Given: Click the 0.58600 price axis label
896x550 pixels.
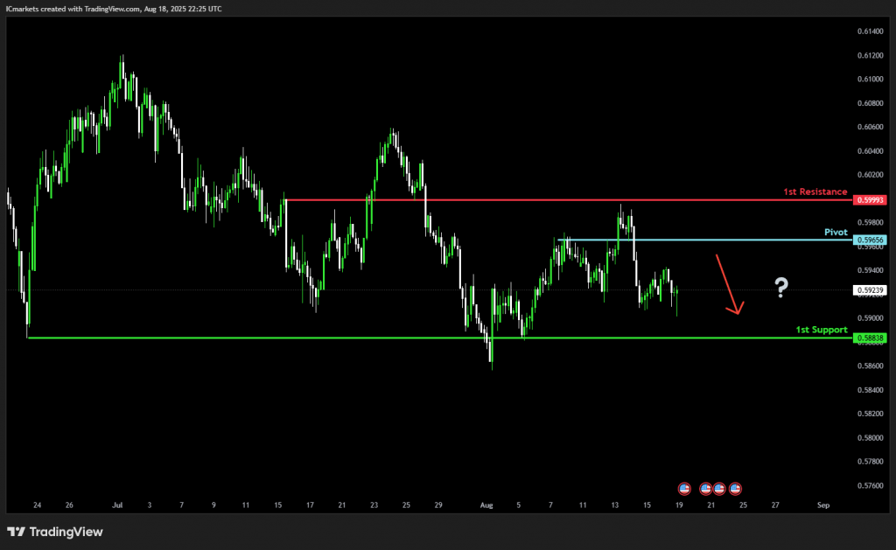Looking at the screenshot, I should pos(870,366).
